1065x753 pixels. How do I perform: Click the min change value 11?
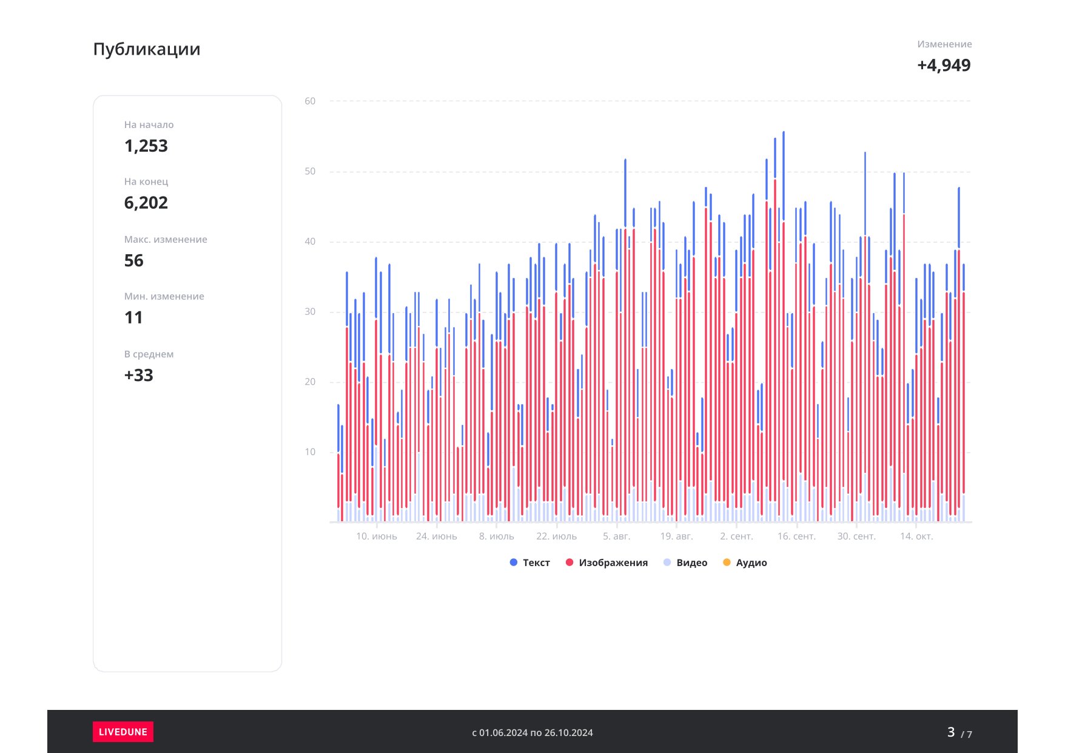133,317
